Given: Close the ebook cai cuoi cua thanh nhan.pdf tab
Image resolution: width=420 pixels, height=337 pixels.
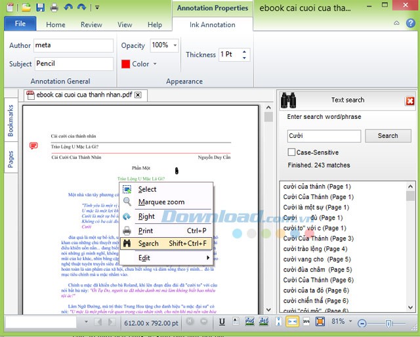Looking at the screenshot, I should [138, 95].
